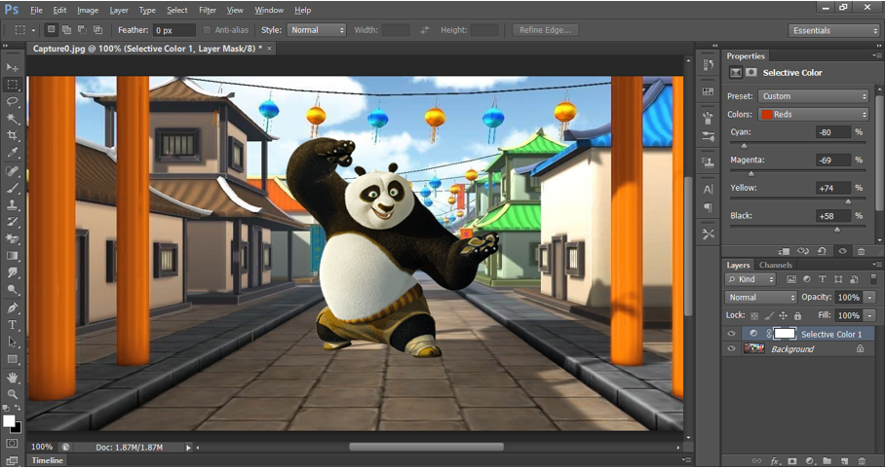Select the Eyedropper tool

(x=13, y=153)
